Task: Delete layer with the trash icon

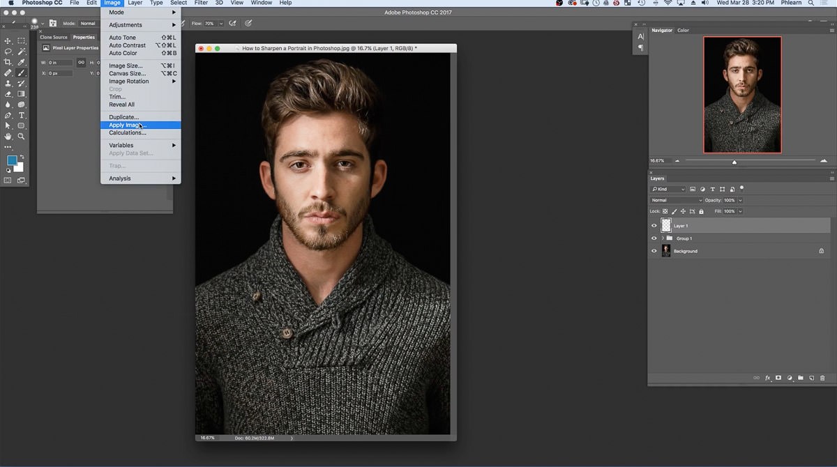Action: pyautogui.click(x=822, y=378)
